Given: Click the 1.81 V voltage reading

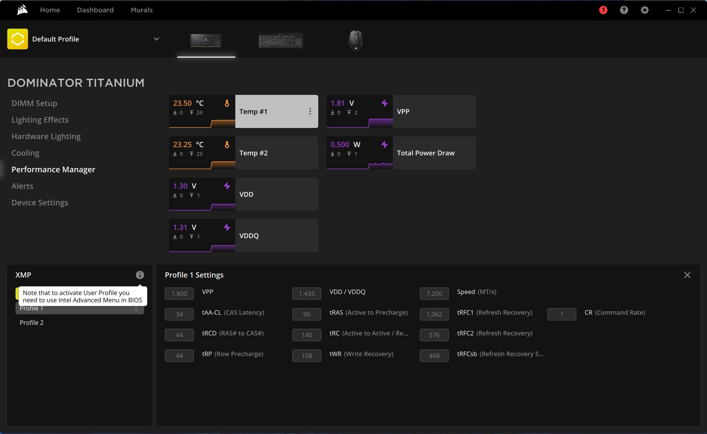Looking at the screenshot, I should pos(342,103).
